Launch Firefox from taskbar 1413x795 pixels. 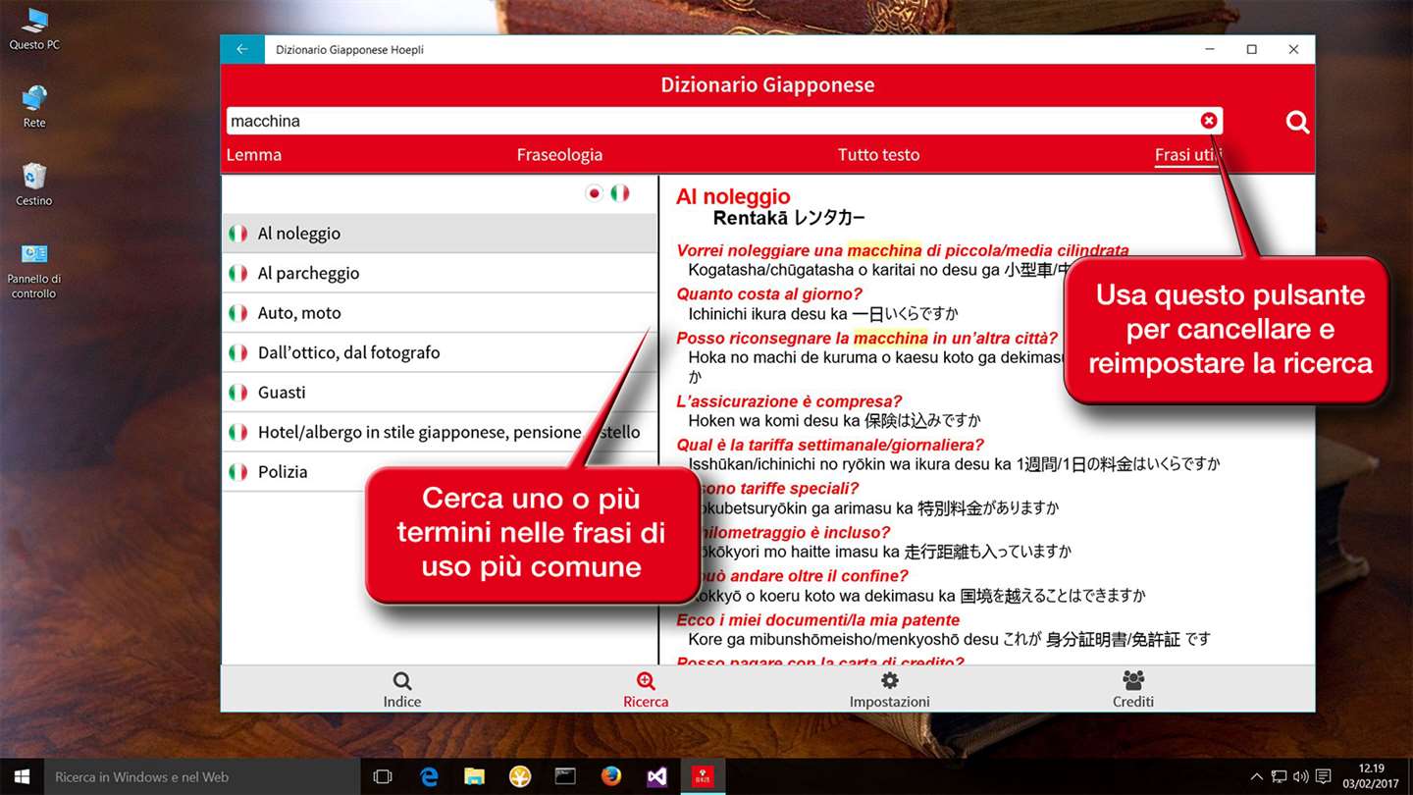[x=611, y=776]
